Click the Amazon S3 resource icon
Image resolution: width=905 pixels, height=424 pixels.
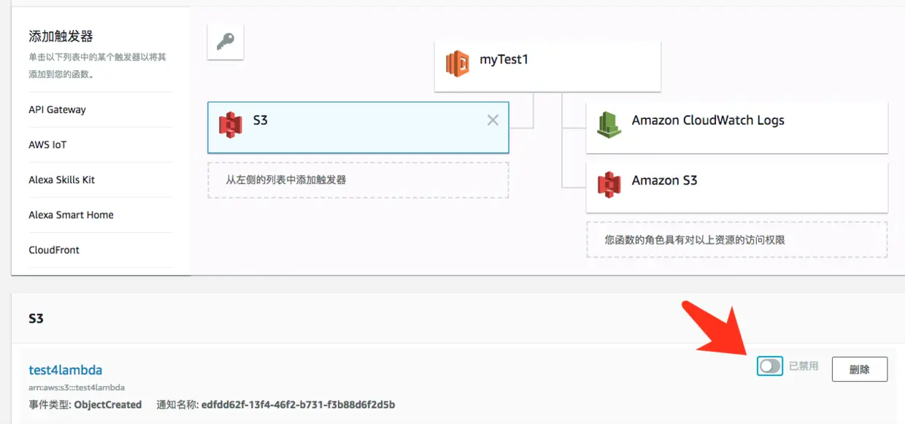tap(609, 185)
